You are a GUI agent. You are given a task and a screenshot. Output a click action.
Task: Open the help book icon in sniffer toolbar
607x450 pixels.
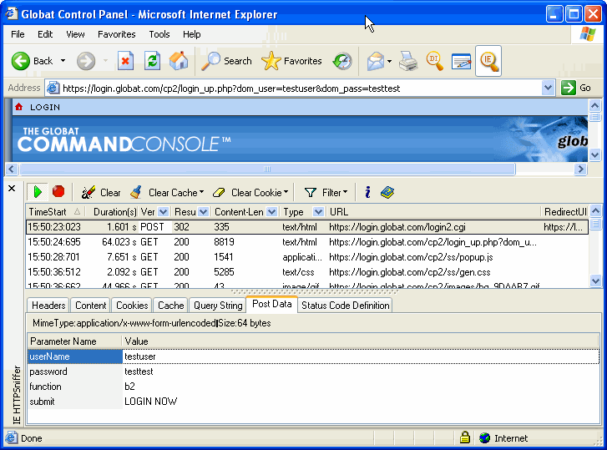click(x=387, y=192)
